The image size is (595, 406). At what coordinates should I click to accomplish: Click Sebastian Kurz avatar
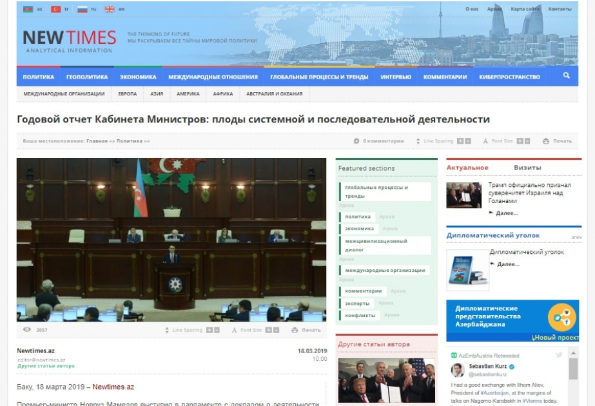tap(458, 369)
